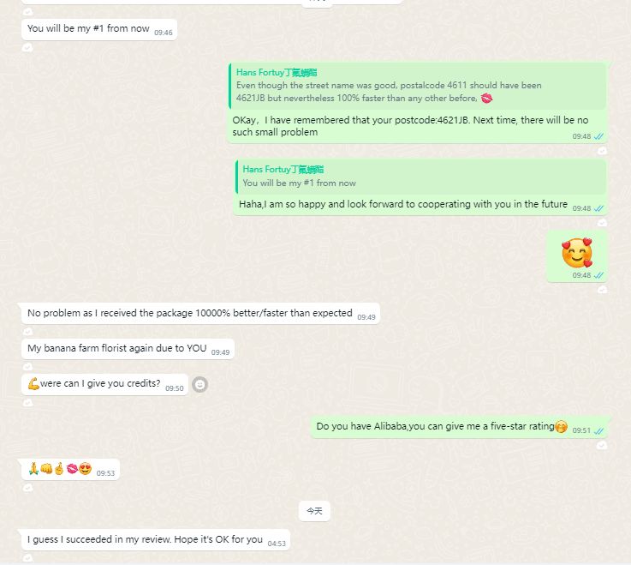Select 'were can I give you credits?' message bubble
Image resolution: width=631 pixels, height=565 pixels.
pos(104,384)
